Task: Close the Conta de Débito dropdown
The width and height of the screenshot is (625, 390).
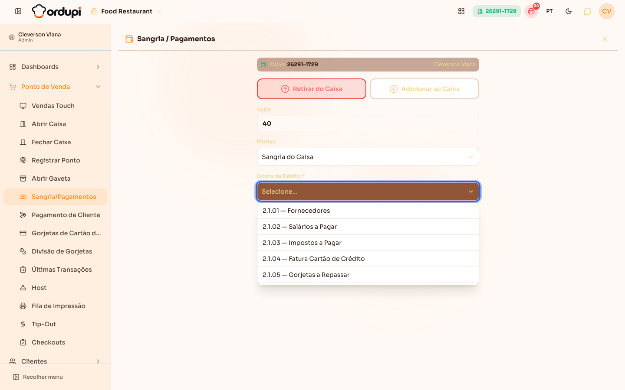Action: 368,192
